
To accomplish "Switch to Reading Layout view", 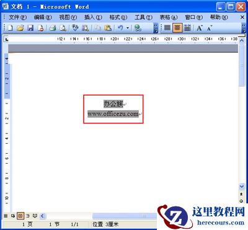I will pos(35,216).
